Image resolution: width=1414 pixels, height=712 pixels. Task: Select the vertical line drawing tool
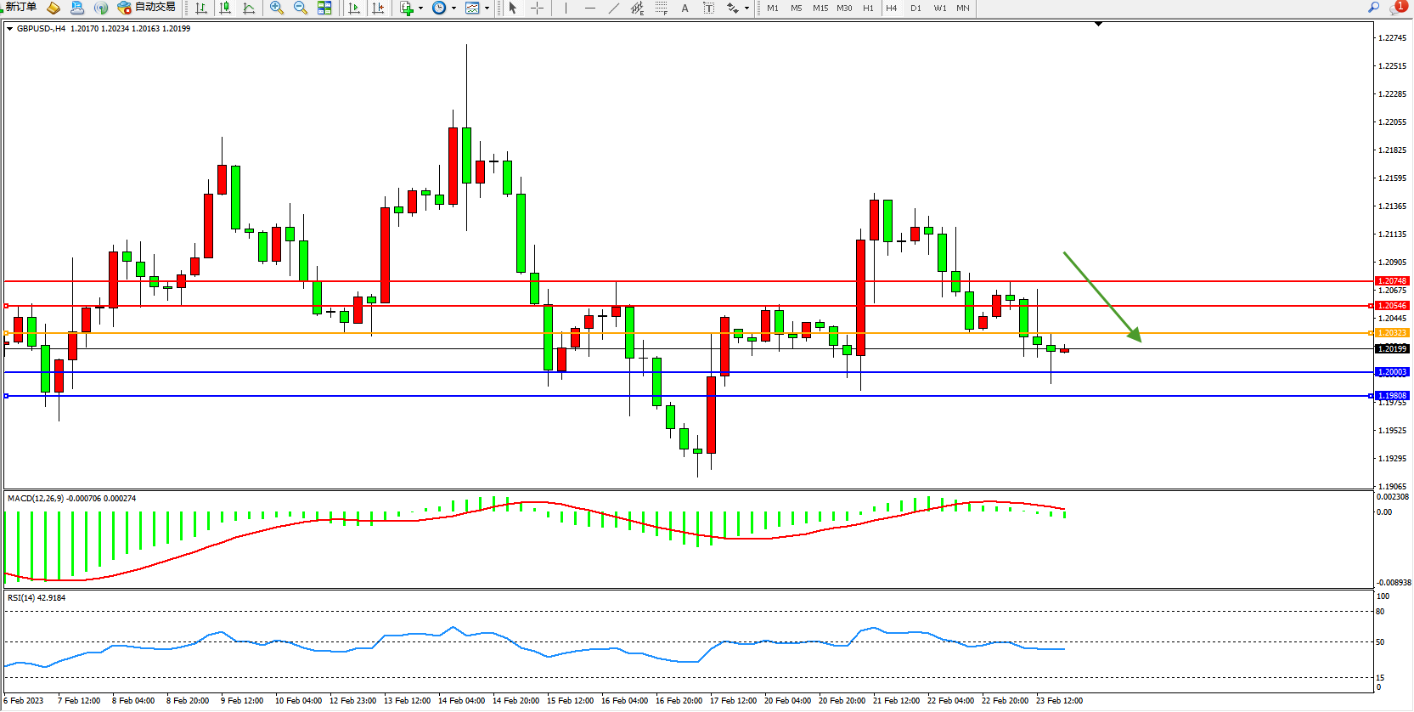click(x=566, y=8)
